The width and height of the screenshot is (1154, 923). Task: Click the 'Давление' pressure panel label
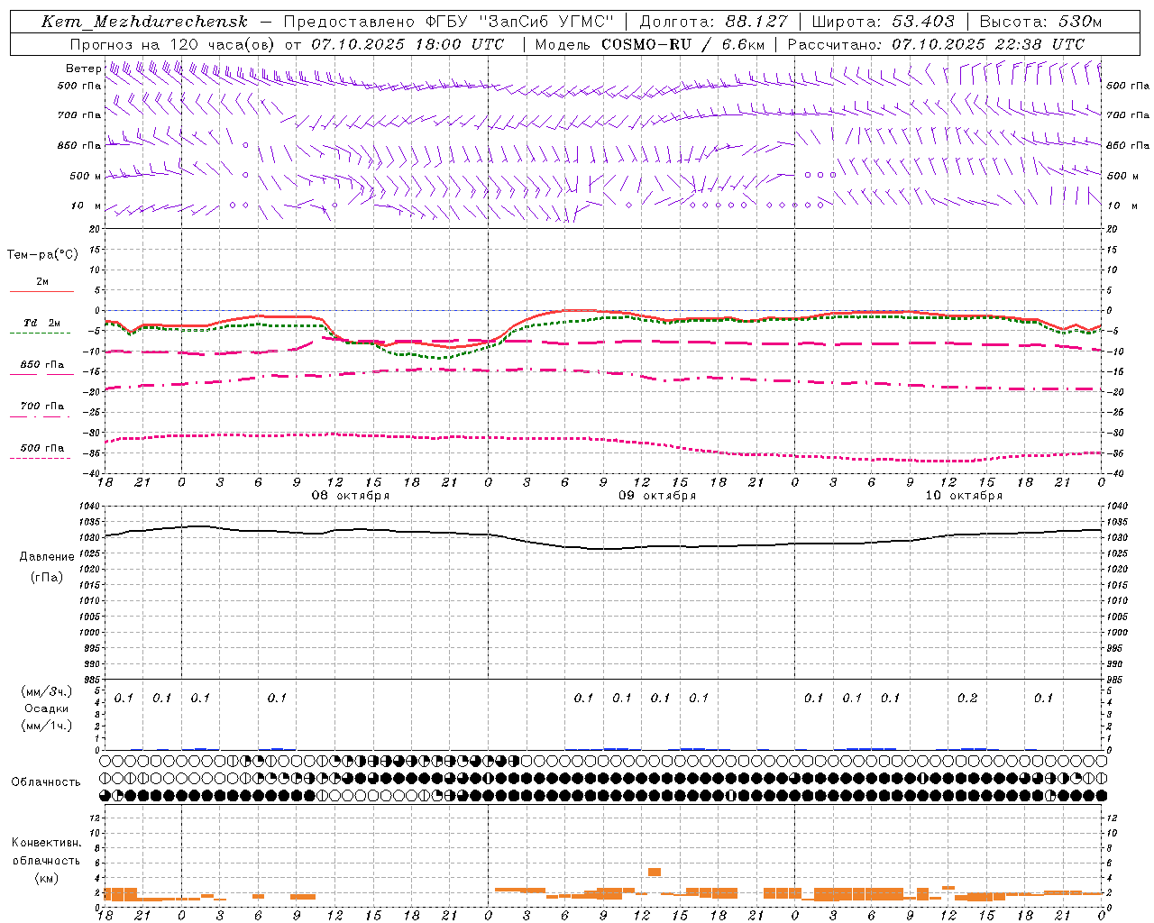[46, 557]
